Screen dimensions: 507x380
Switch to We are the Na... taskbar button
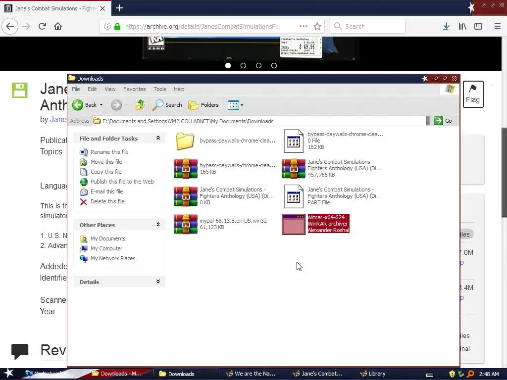pyautogui.click(x=251, y=374)
